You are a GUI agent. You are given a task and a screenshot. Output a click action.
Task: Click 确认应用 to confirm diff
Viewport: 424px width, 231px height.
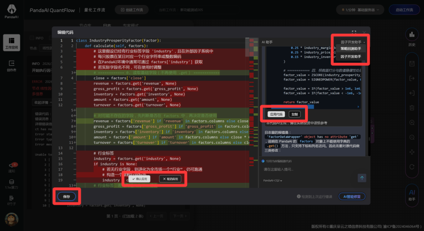(140, 179)
